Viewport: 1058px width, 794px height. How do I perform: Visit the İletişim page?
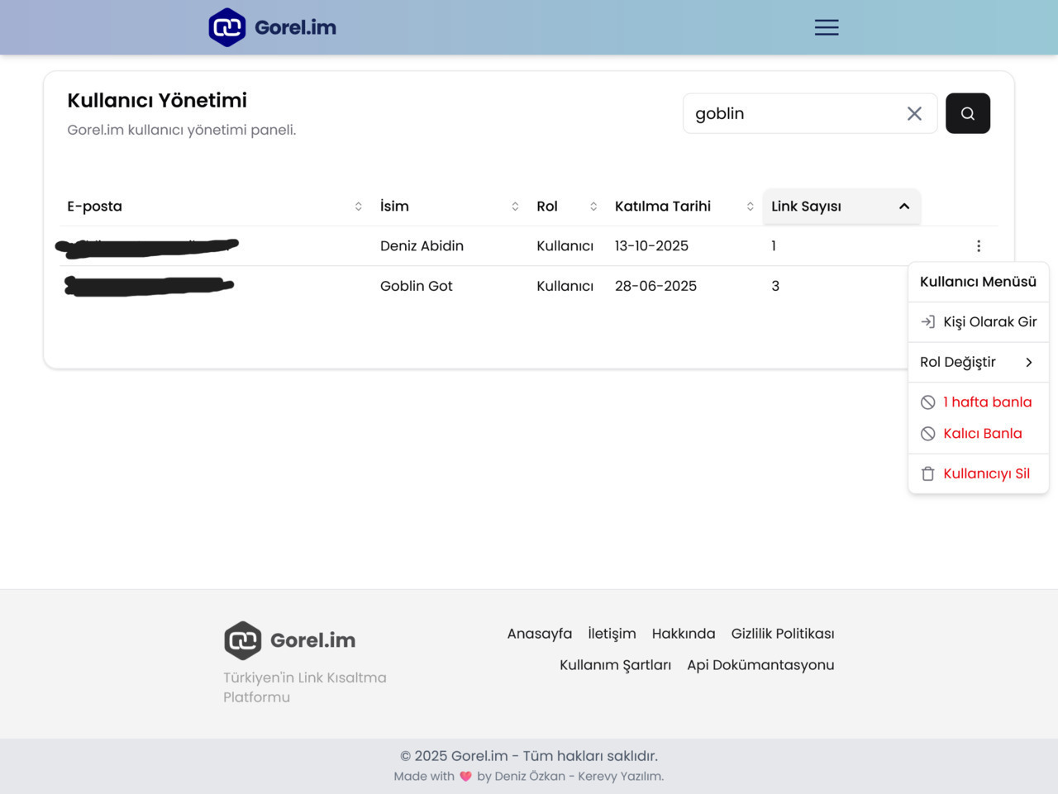612,633
